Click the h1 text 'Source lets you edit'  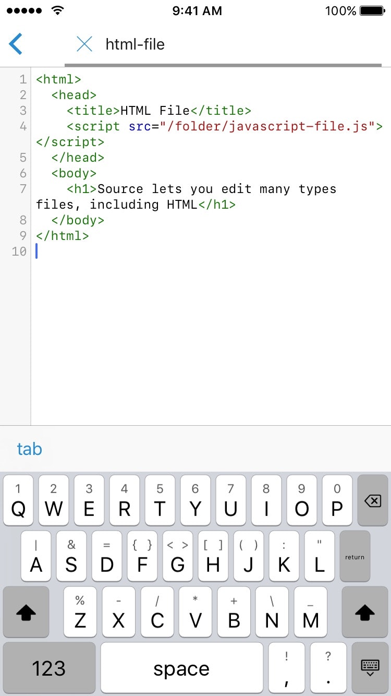pos(175,189)
